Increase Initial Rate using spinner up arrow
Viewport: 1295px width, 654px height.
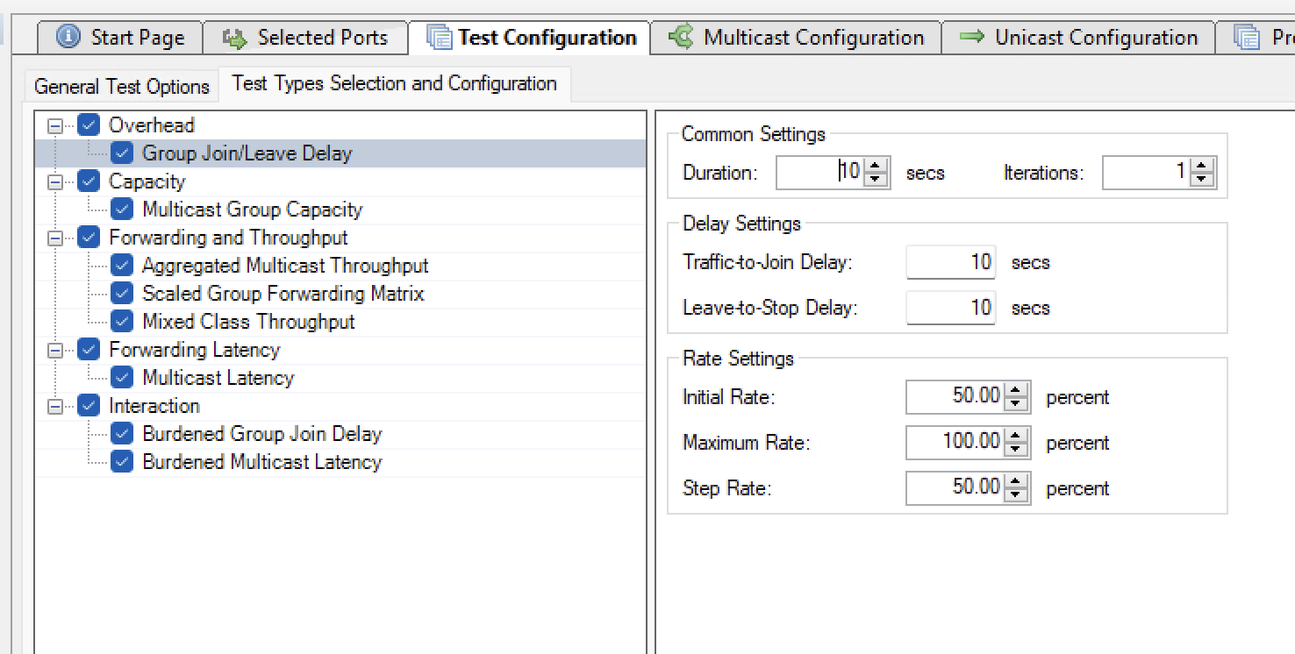coord(1016,391)
